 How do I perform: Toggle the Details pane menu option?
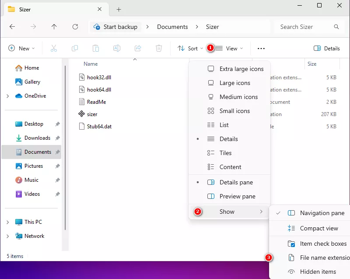[x=229, y=182]
